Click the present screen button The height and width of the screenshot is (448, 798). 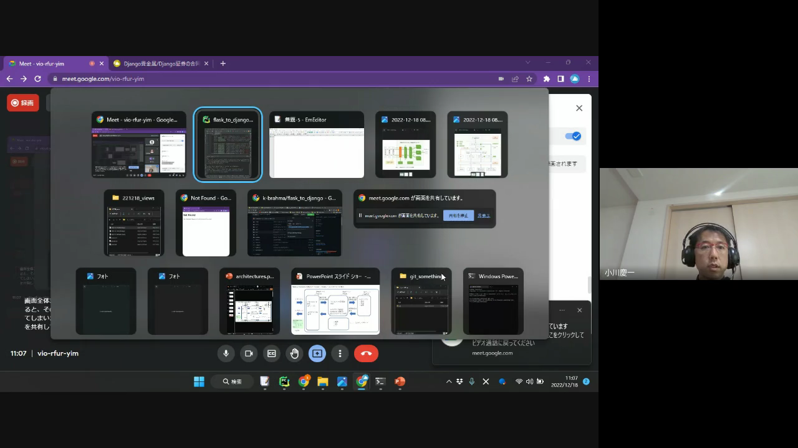click(x=317, y=353)
